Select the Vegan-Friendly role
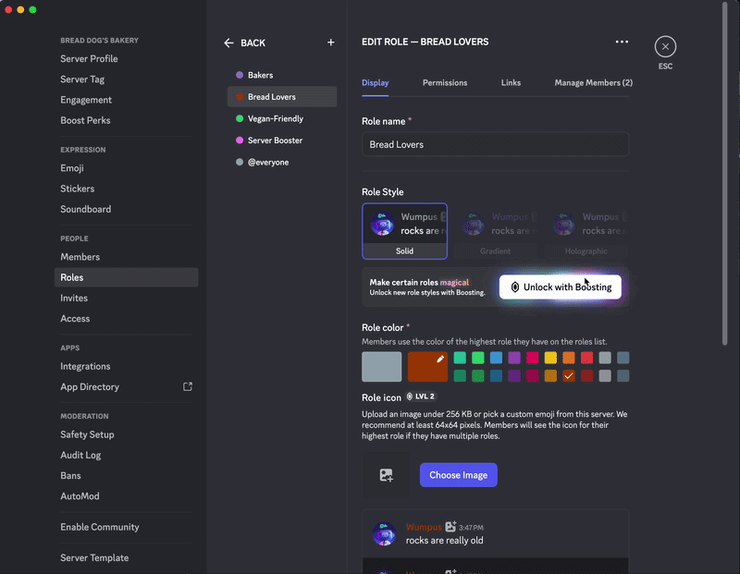Viewport: 740px width, 574px height. coord(282,118)
